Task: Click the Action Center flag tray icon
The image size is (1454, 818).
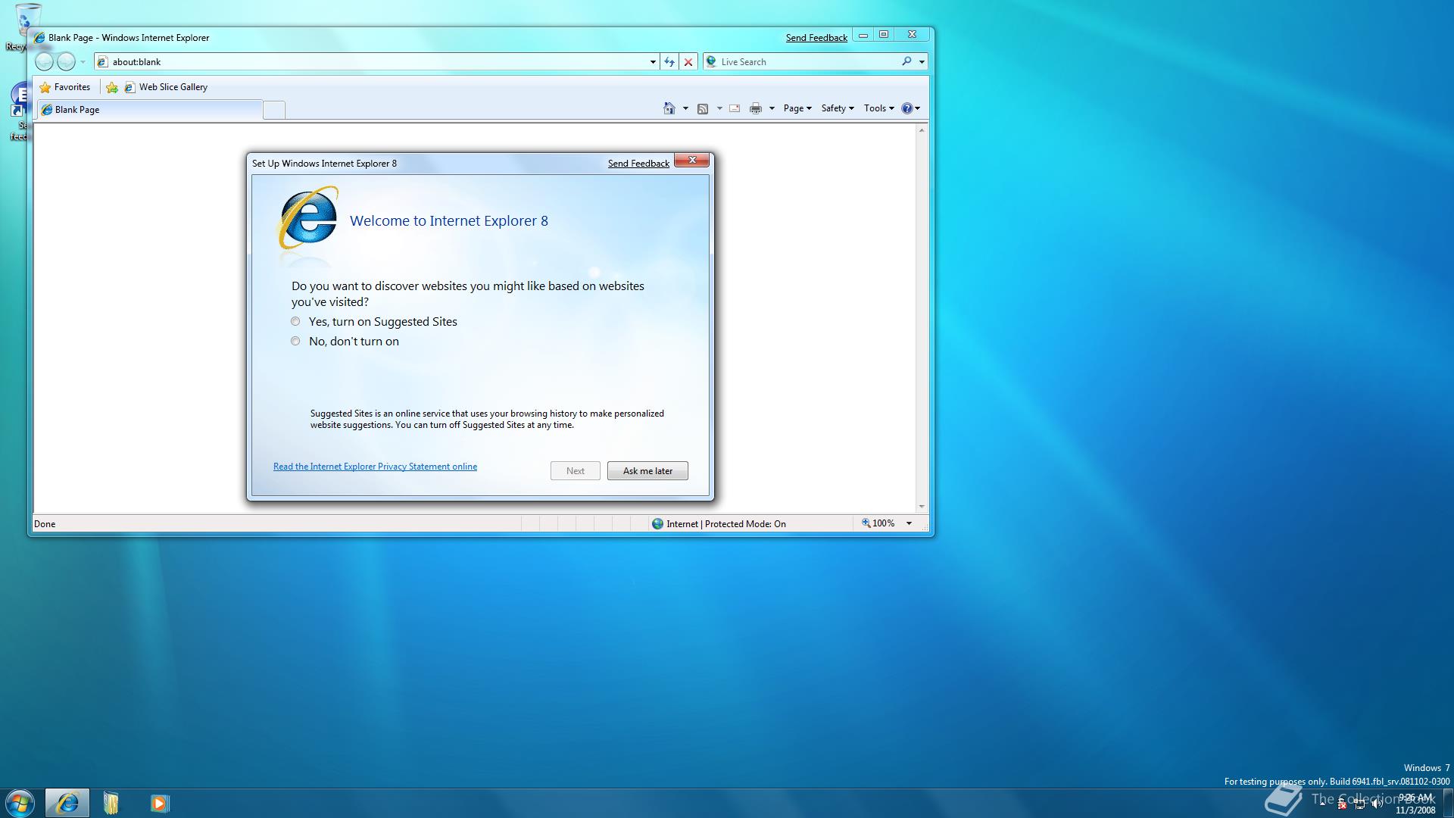Action: click(1342, 804)
